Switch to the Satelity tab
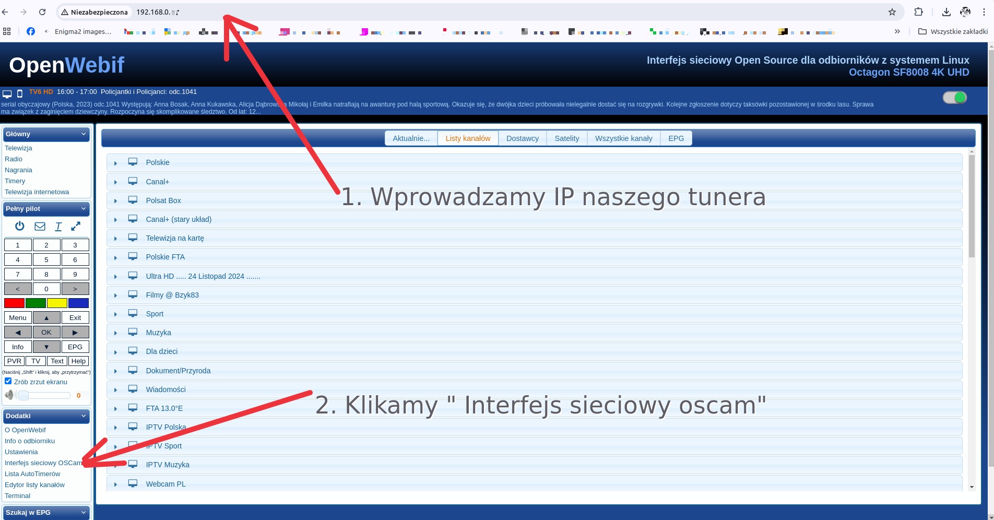 click(x=566, y=138)
